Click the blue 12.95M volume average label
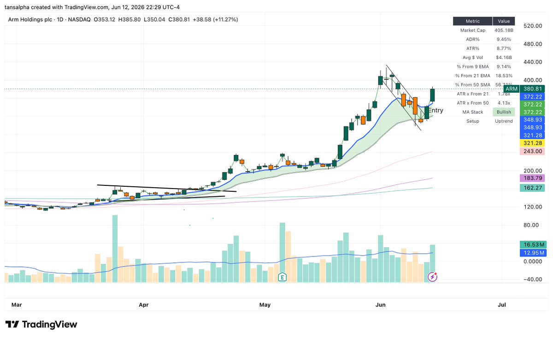The height and width of the screenshot is (338, 553). 533,253
